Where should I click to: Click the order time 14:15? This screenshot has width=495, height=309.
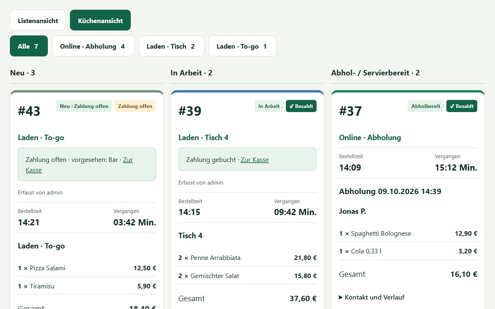tap(189, 212)
